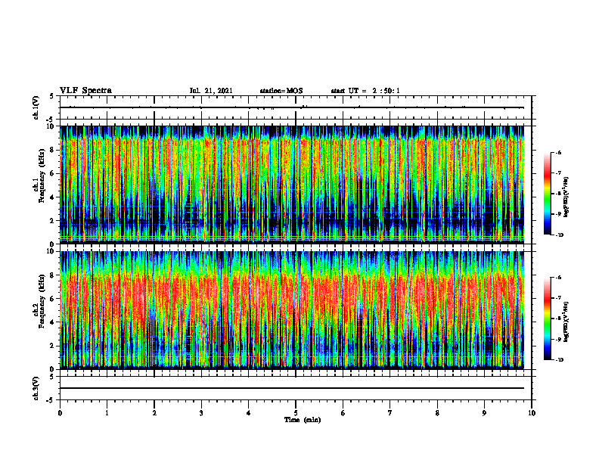Click time-axis tick label "3"
The image size is (599, 463).
[x=201, y=413]
